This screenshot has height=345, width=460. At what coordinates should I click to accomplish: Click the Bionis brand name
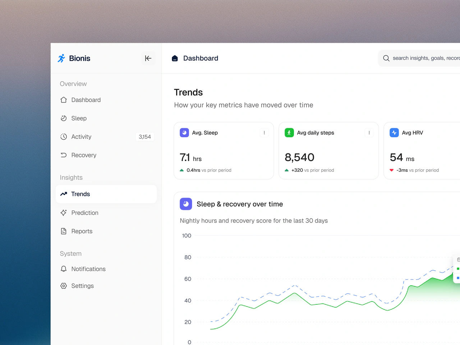coord(79,58)
